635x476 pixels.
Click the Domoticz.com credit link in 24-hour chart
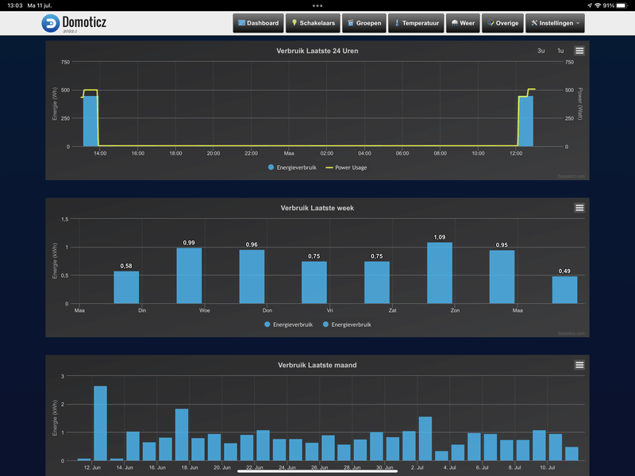[571, 176]
